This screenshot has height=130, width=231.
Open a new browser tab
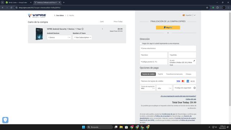pos(64,3)
